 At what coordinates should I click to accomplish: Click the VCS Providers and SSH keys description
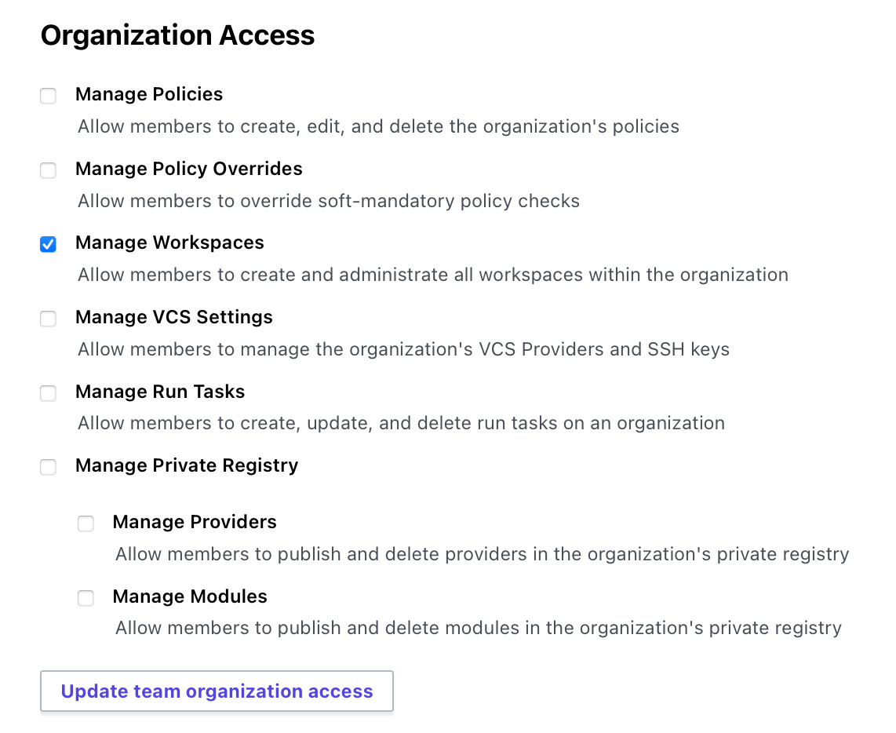click(x=403, y=349)
